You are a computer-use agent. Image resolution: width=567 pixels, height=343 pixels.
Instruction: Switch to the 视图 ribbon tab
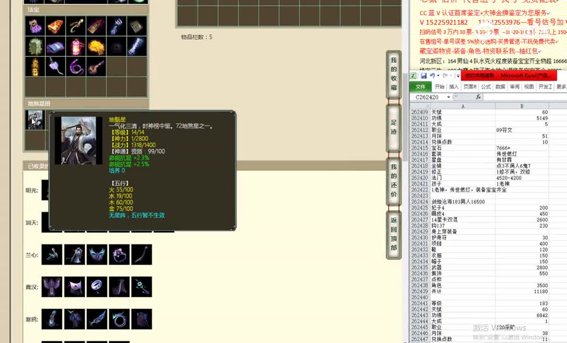click(529, 87)
